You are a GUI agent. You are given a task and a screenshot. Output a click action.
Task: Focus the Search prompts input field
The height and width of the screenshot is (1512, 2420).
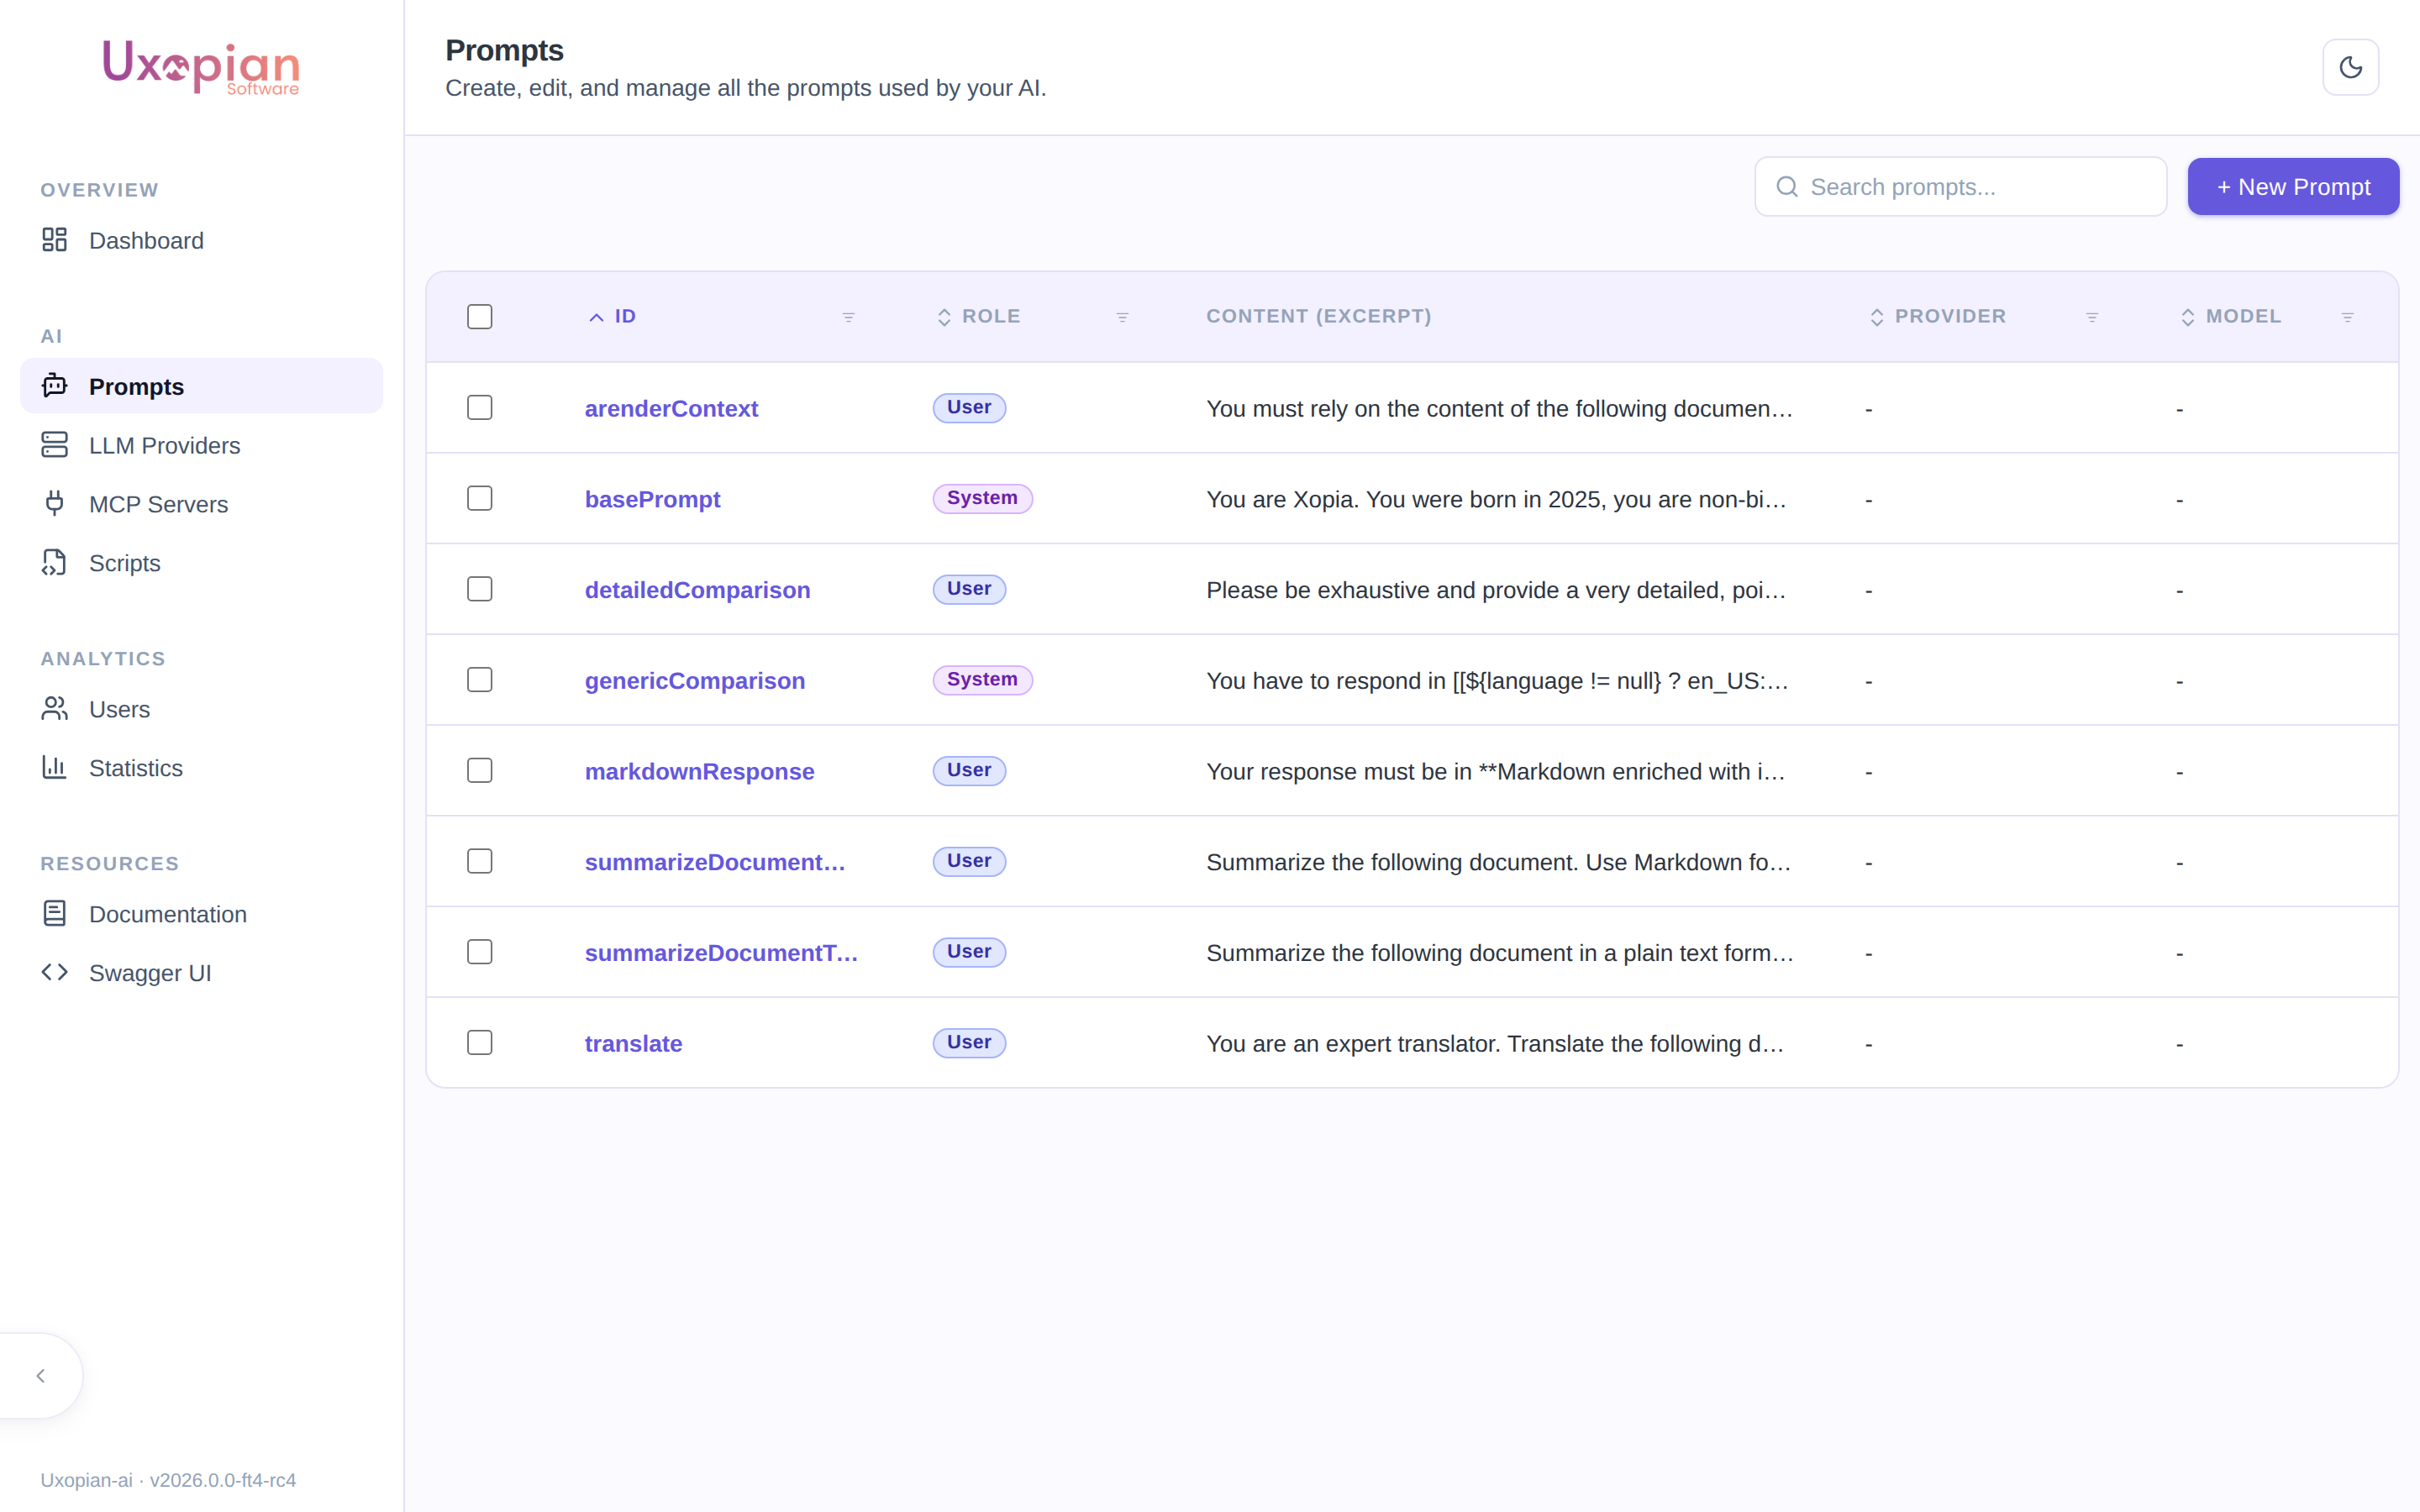tap(1960, 187)
